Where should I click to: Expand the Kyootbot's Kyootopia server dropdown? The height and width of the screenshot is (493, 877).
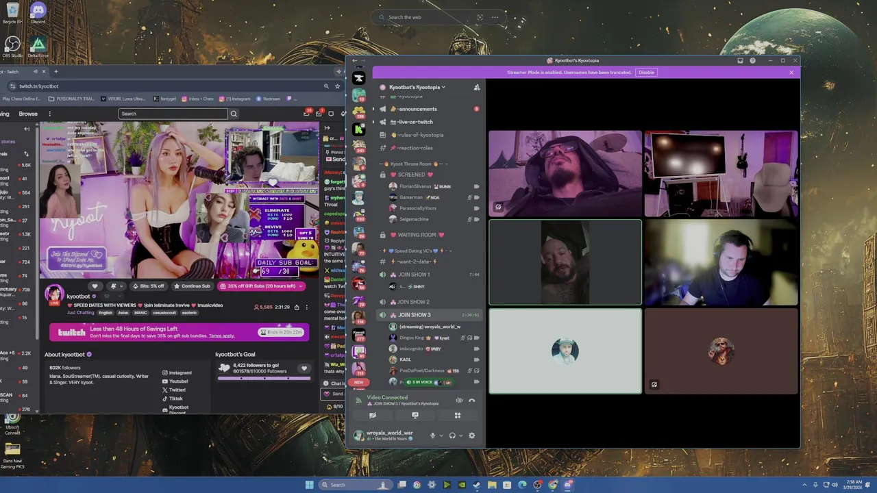pos(417,87)
